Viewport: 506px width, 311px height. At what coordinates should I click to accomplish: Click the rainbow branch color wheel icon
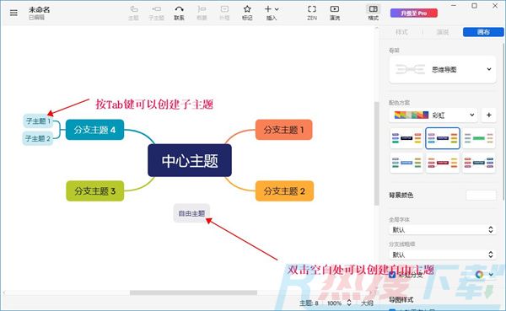click(x=479, y=275)
